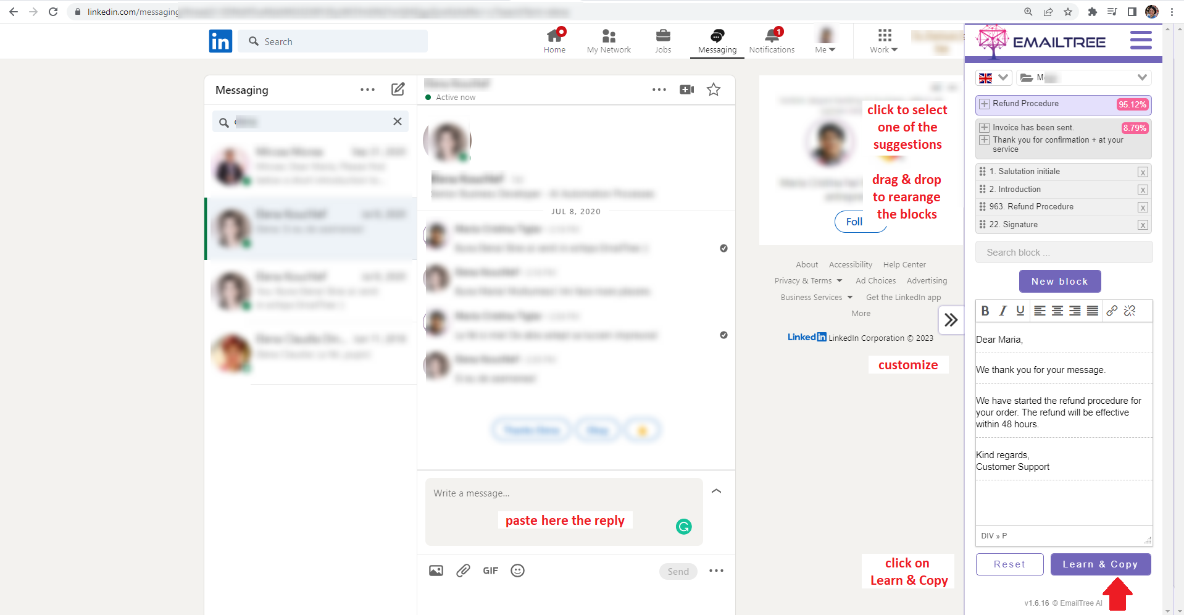
Task: Open Notifications in LinkedIn nav
Action: pyautogui.click(x=772, y=41)
